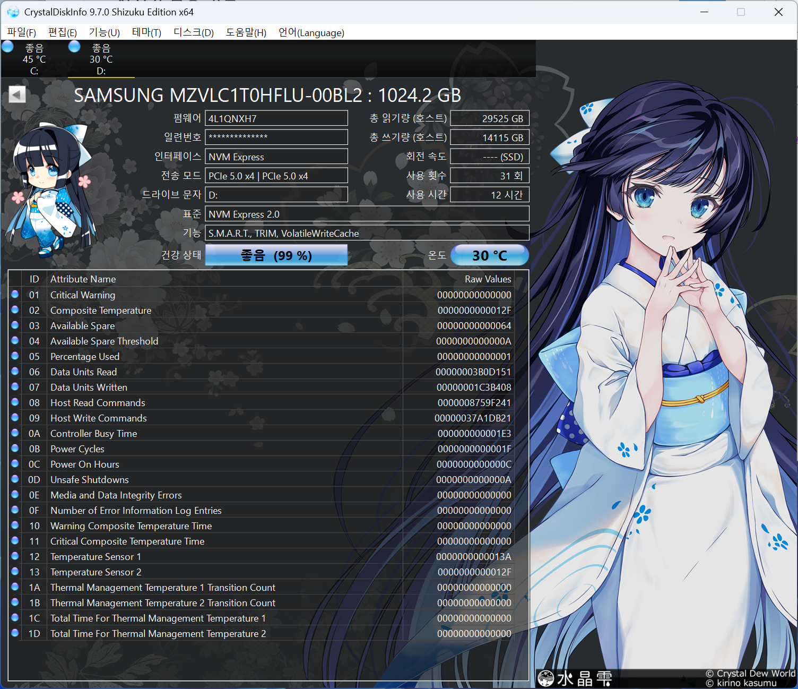Open the 편집(E) menu

pos(63,32)
